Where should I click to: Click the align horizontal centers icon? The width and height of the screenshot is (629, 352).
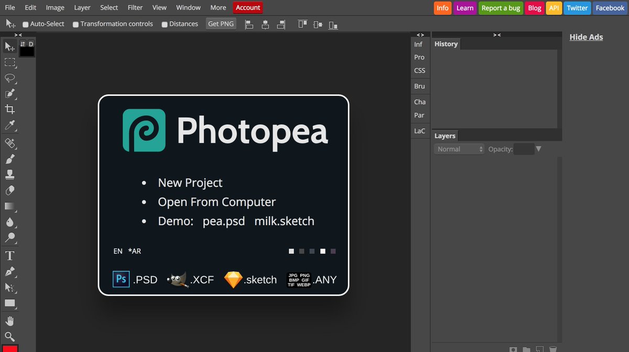tap(265, 24)
